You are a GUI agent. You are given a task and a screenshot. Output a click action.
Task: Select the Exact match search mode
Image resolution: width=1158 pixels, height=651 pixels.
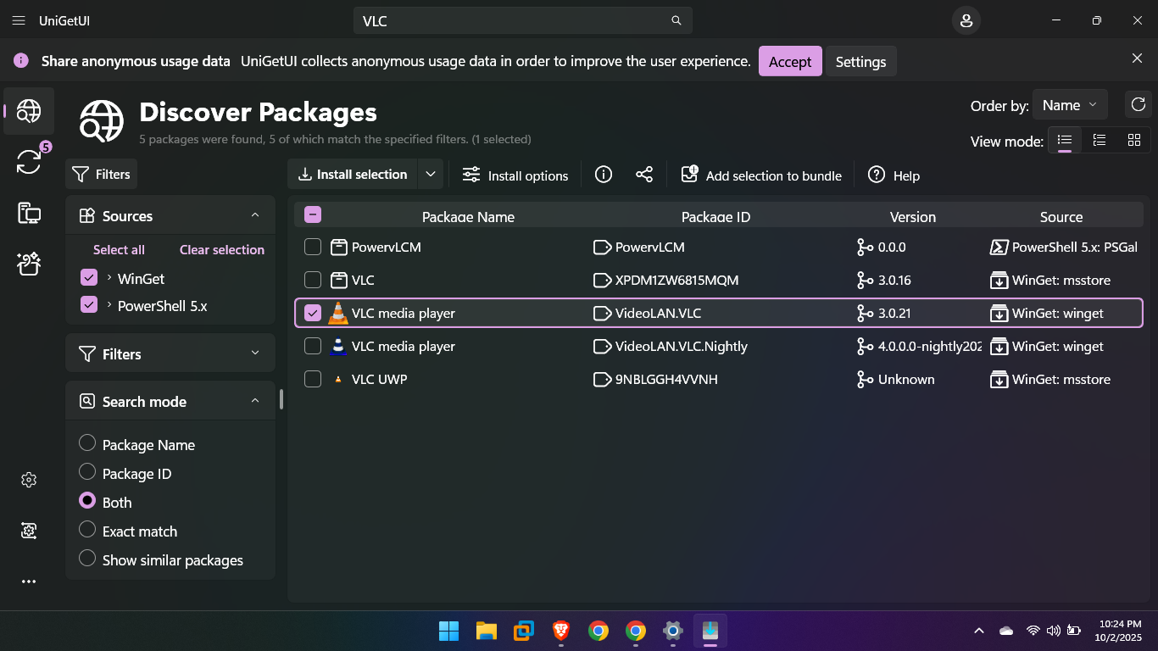tap(87, 530)
